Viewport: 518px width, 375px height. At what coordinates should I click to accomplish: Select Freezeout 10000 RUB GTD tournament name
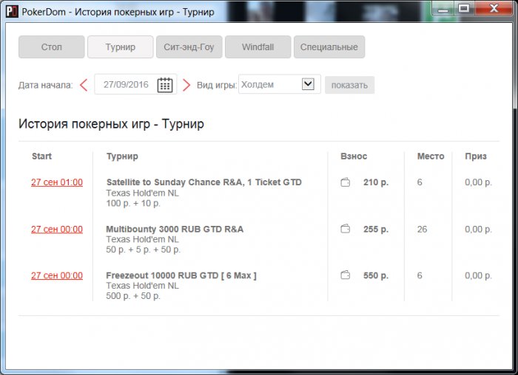click(x=181, y=275)
